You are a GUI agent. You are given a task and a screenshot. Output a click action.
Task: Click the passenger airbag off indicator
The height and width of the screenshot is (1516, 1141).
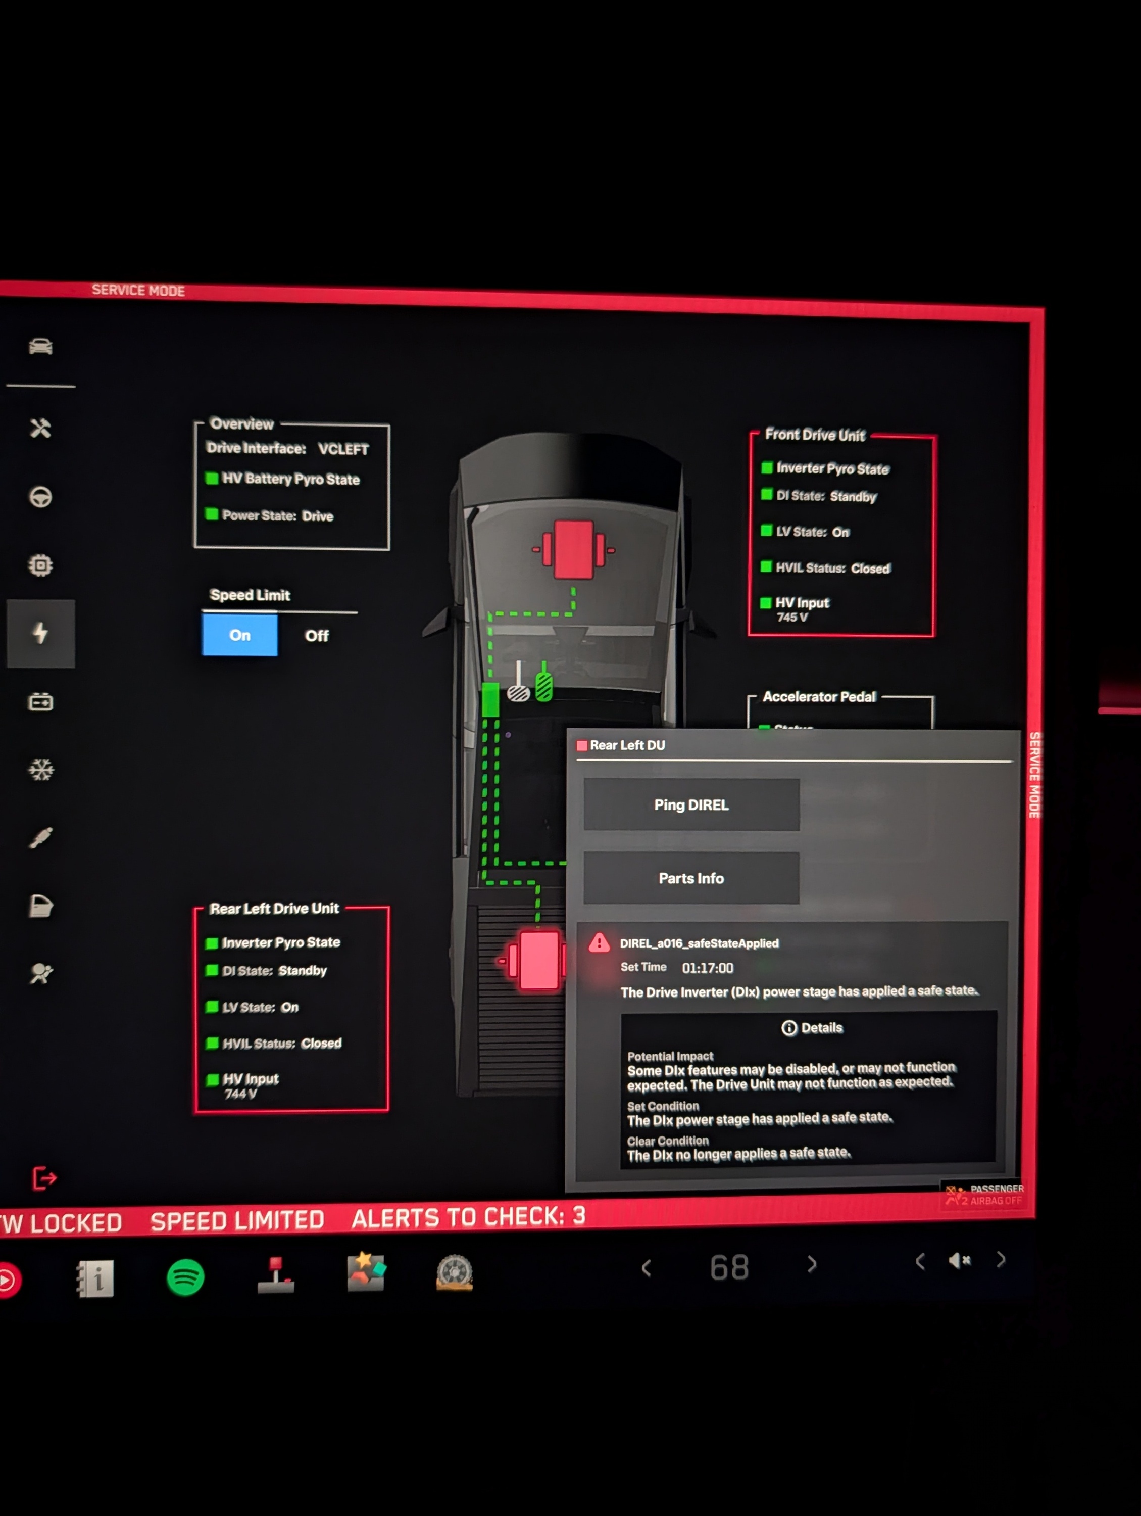983,1195
